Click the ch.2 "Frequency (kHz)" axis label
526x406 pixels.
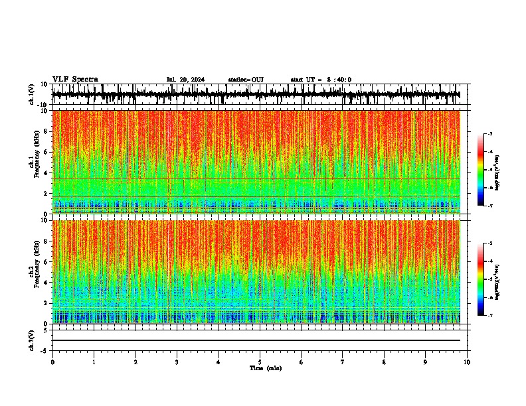37,264
